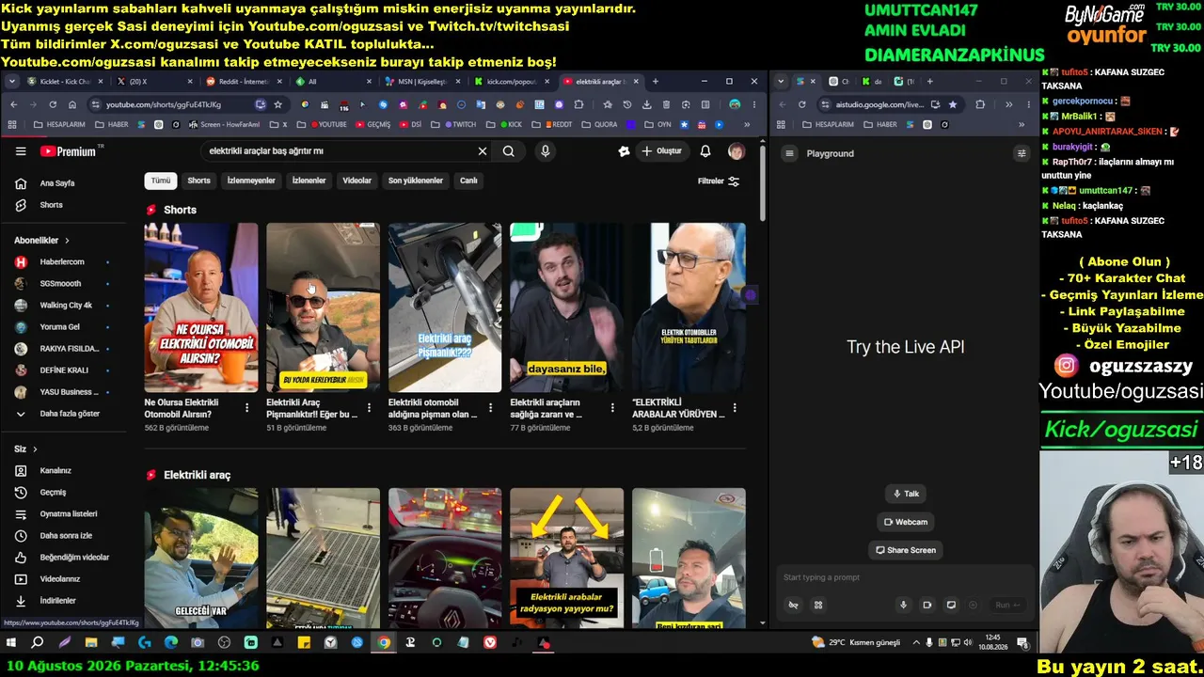Open Beğendiğim videolar in the sidebar
Viewport: 1204px width, 677px height.
click(x=62, y=558)
